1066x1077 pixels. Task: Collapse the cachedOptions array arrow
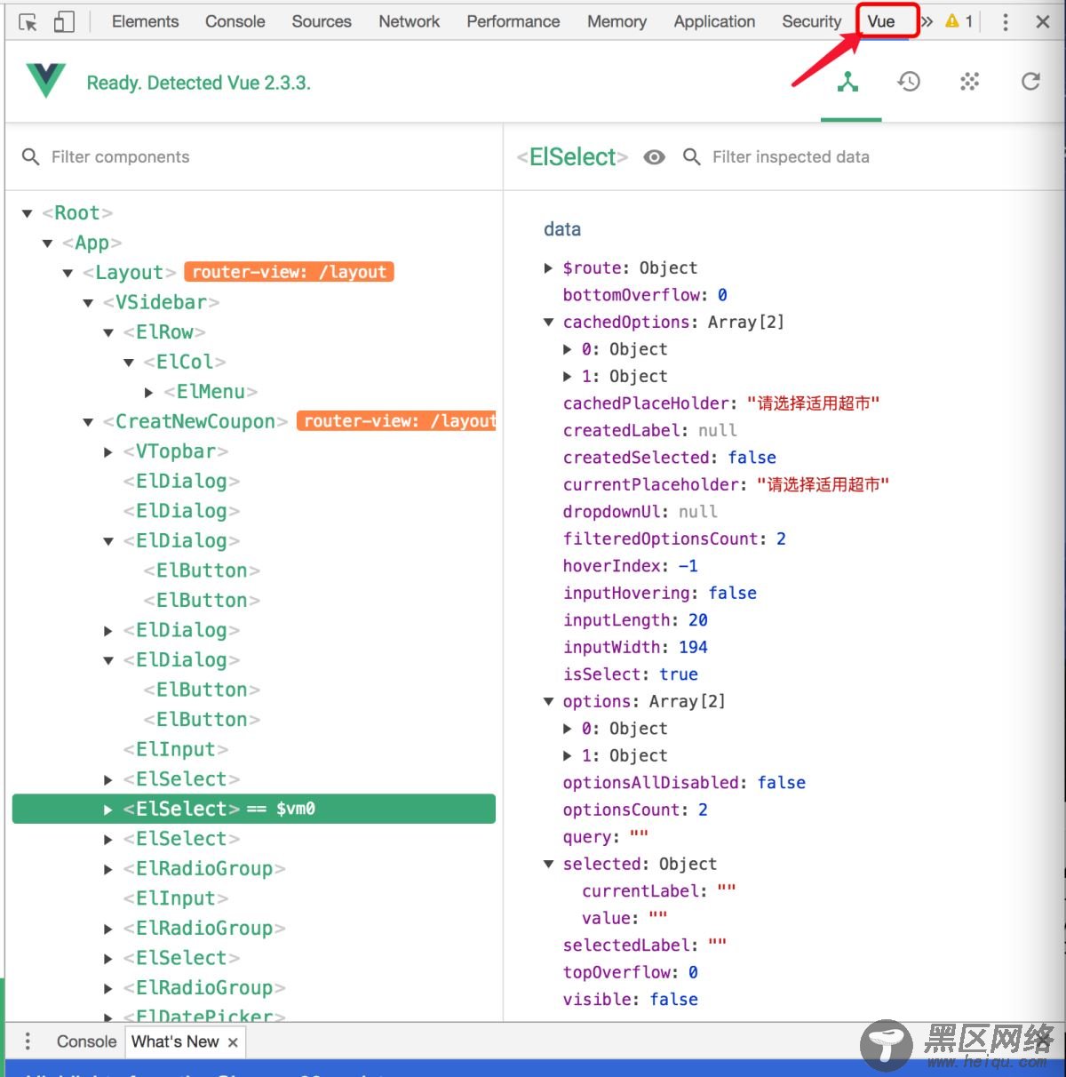point(549,322)
